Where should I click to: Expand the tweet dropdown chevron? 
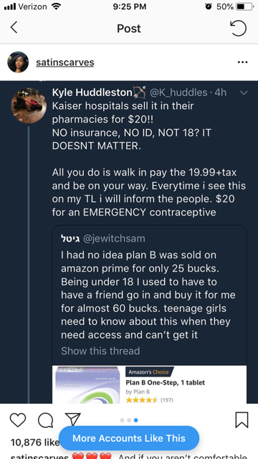244,93
